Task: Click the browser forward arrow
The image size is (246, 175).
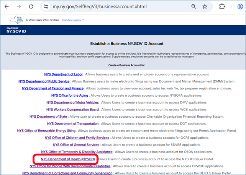Action: (x=19, y=6)
